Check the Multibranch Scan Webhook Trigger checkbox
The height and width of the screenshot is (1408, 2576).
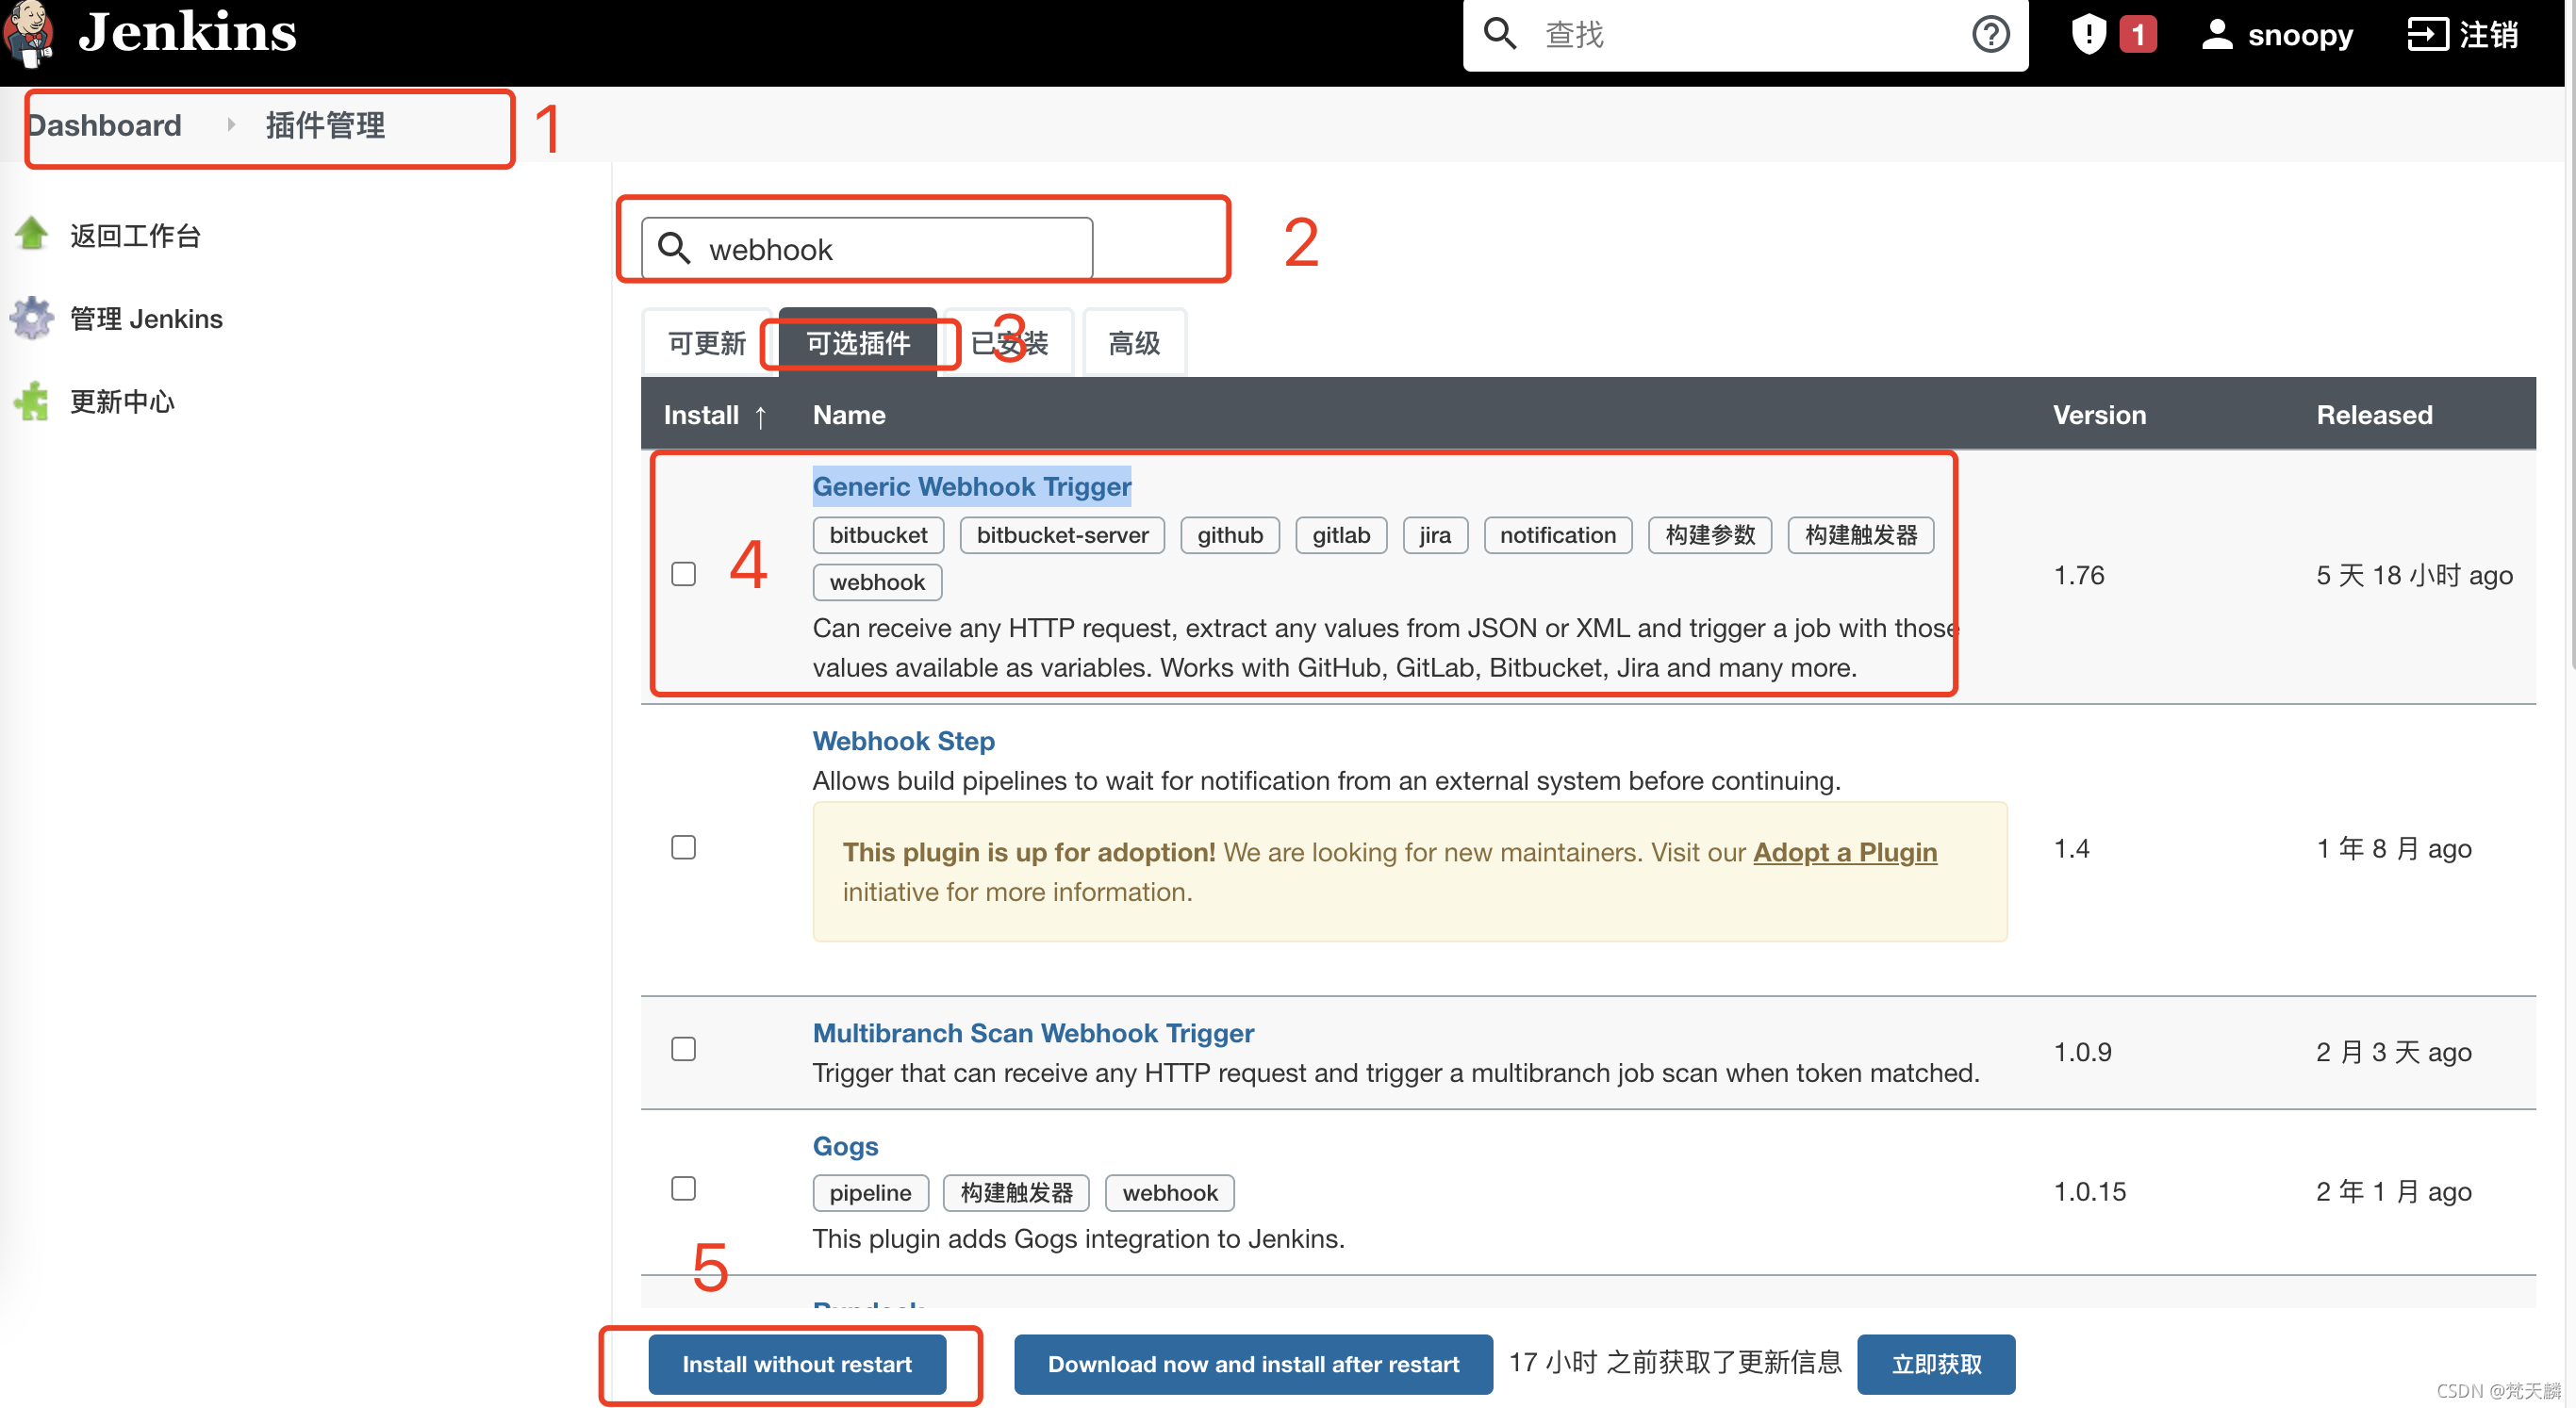[x=683, y=1049]
